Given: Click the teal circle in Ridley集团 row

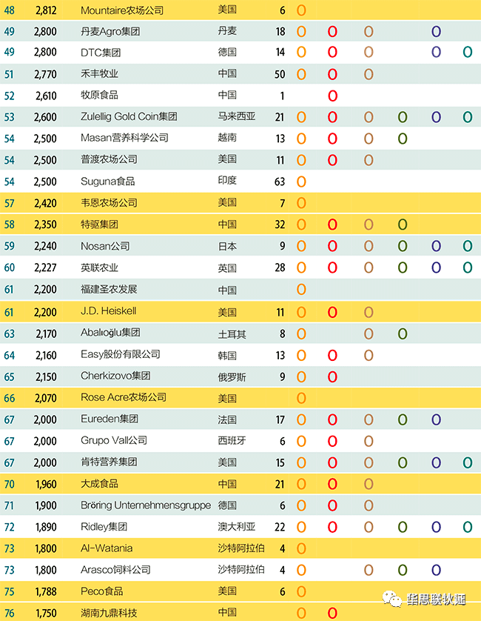Looking at the screenshot, I should click(467, 527).
